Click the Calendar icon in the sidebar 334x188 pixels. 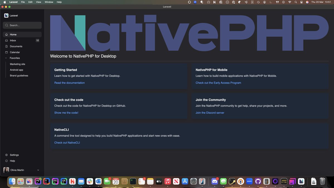click(x=7, y=52)
